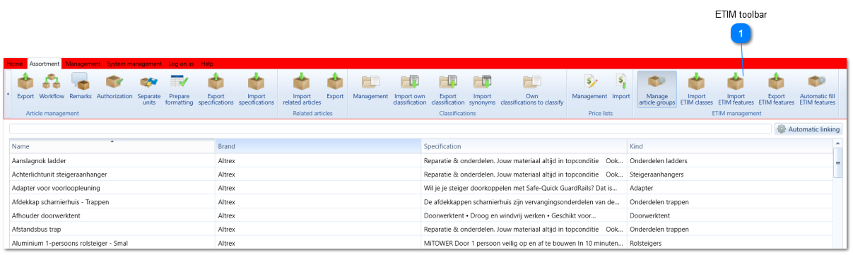853x255 pixels.
Task: Sort by the Name column header
Action: pyautogui.click(x=112, y=146)
